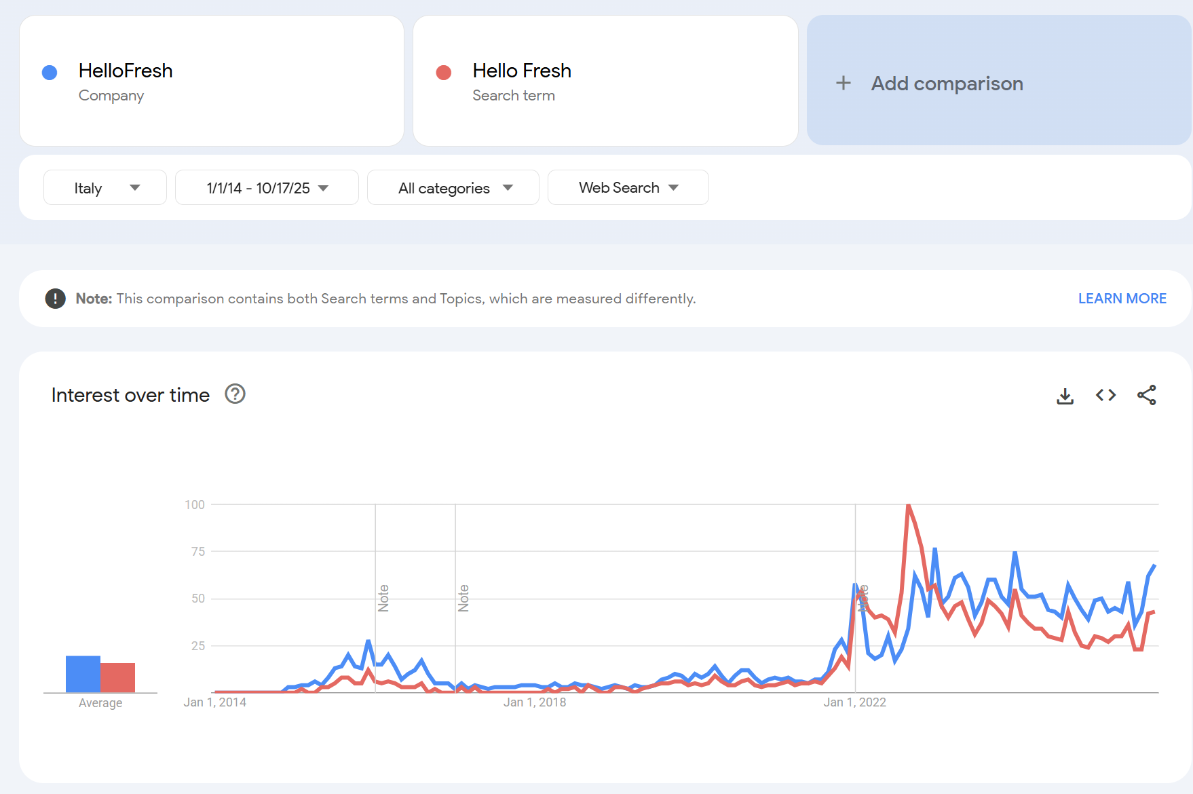Viewport: 1193px width, 794px height.
Task: Open the Interest over time help icon
Action: 235,394
